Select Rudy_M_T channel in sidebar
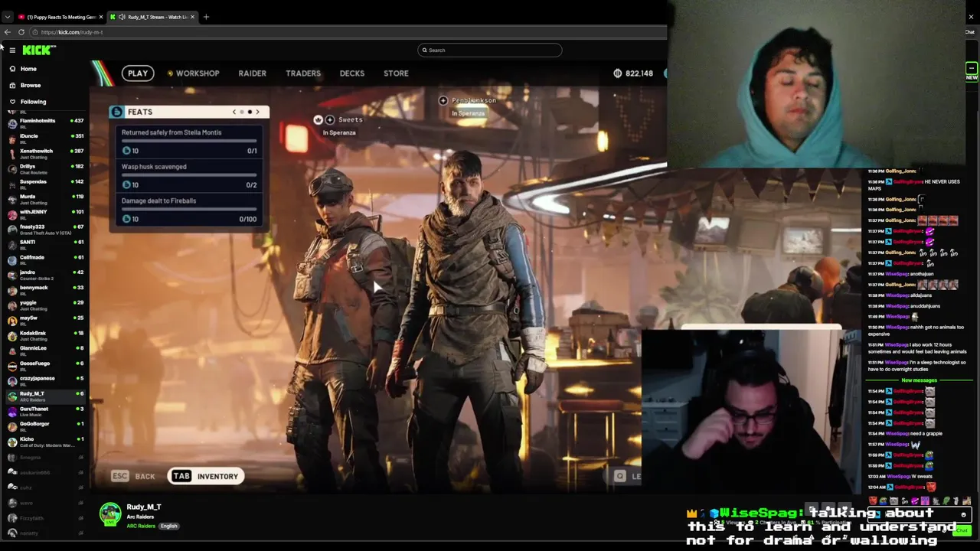The height and width of the screenshot is (551, 980). (46, 395)
